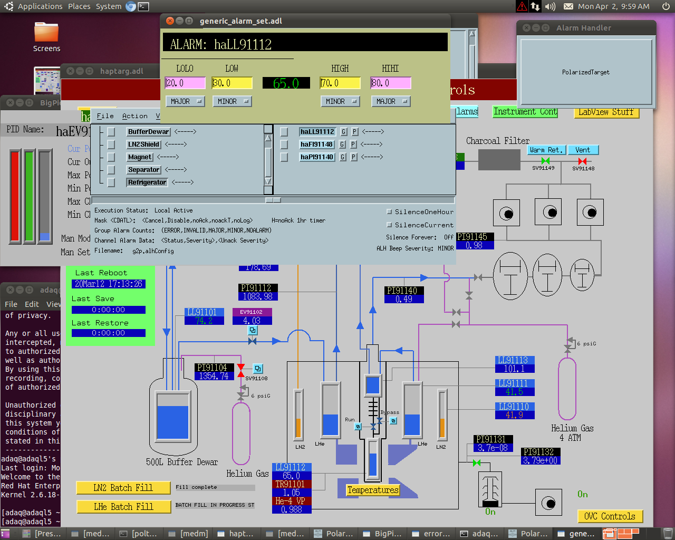The height and width of the screenshot is (540, 675).
Task: Open the Applications menu
Action: pos(40,6)
